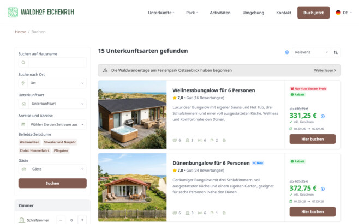Open the Gäste dropdown
Viewport: 359px width, 224px height.
[52, 169]
